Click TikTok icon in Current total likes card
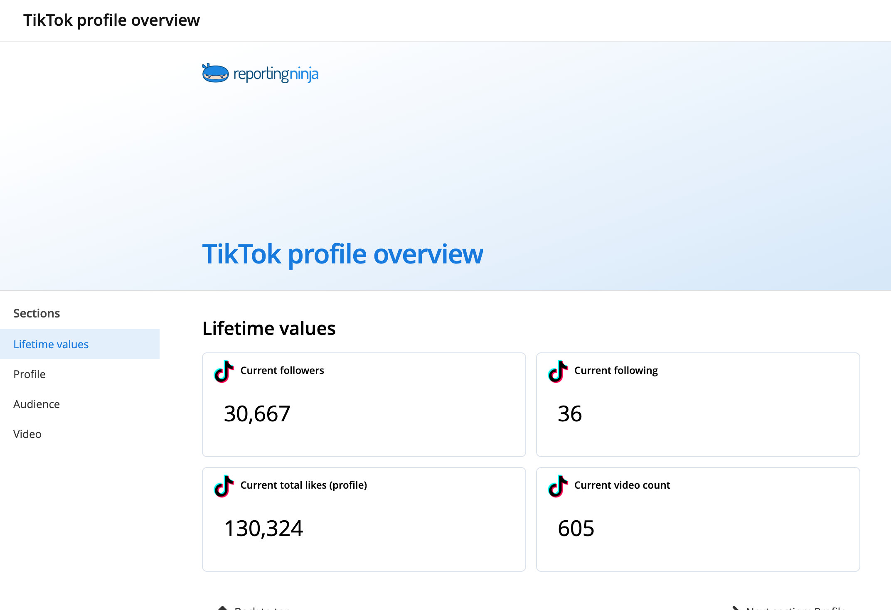The width and height of the screenshot is (891, 610). click(x=224, y=486)
